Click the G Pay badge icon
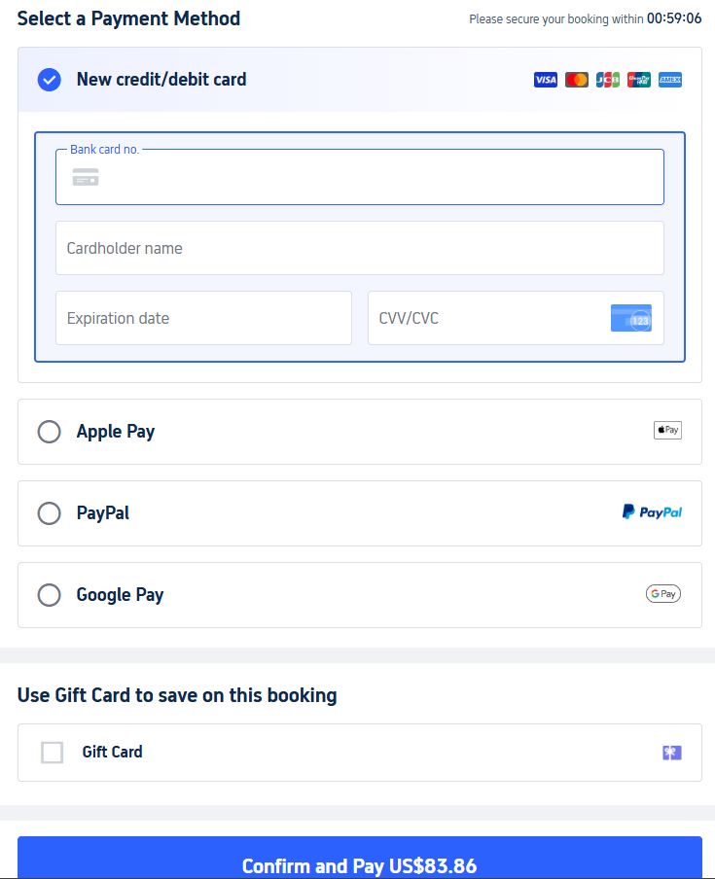This screenshot has height=879, width=715. pyautogui.click(x=662, y=593)
